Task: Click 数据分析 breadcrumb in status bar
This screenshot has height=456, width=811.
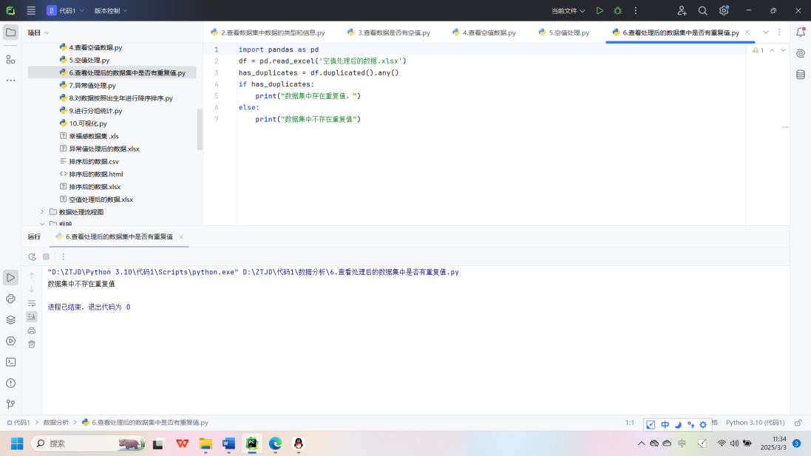Action: click(56, 423)
